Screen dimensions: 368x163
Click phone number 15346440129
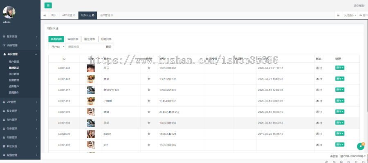pyautogui.click(x=168, y=134)
